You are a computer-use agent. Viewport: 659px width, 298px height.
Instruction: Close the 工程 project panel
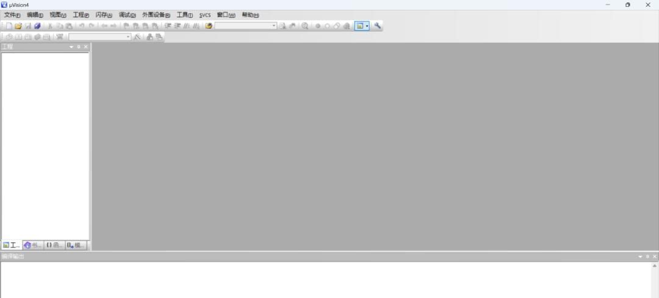(x=85, y=47)
